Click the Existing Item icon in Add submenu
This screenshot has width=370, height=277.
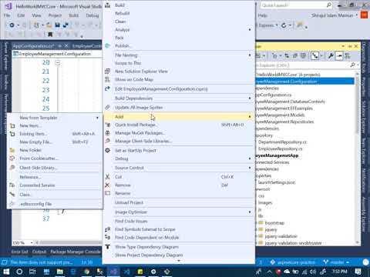tap(12, 134)
